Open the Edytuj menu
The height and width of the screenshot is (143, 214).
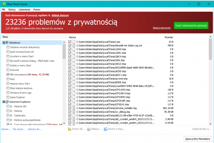pyautogui.click(x=12, y=10)
